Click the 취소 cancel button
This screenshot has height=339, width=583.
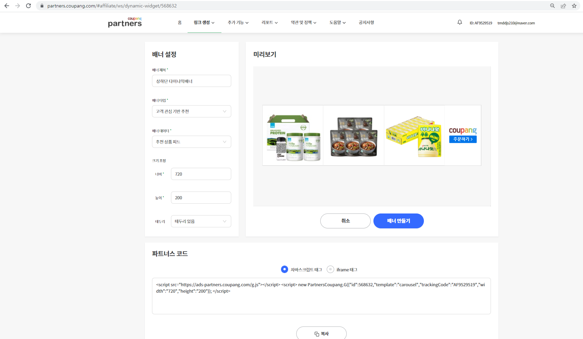pyautogui.click(x=345, y=221)
